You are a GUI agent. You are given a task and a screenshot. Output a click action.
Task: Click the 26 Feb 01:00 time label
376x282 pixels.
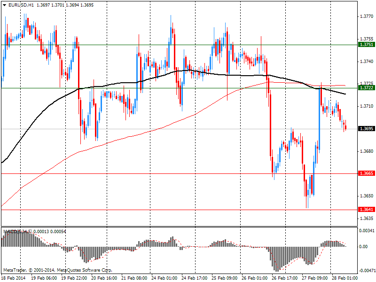[x=255, y=278]
